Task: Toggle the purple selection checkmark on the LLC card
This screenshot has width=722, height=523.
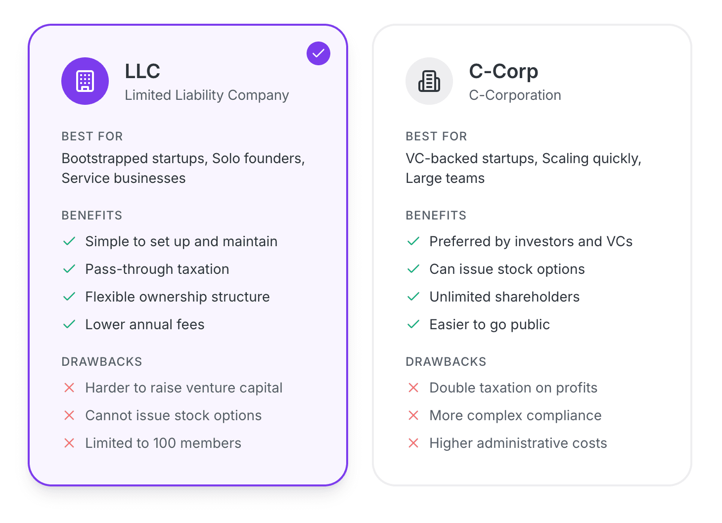Action: click(x=318, y=53)
